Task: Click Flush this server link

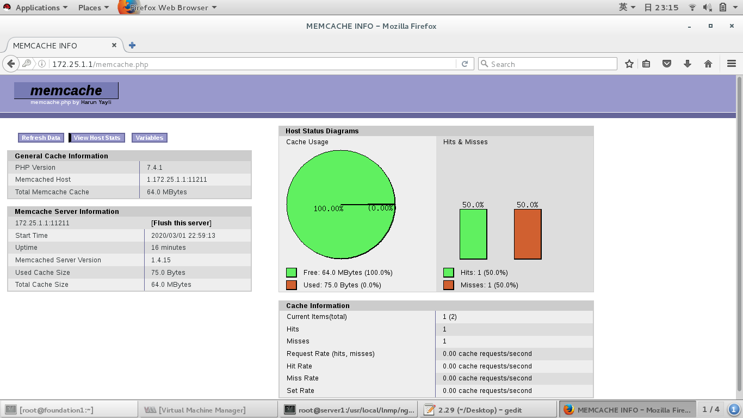Action: [x=181, y=223]
